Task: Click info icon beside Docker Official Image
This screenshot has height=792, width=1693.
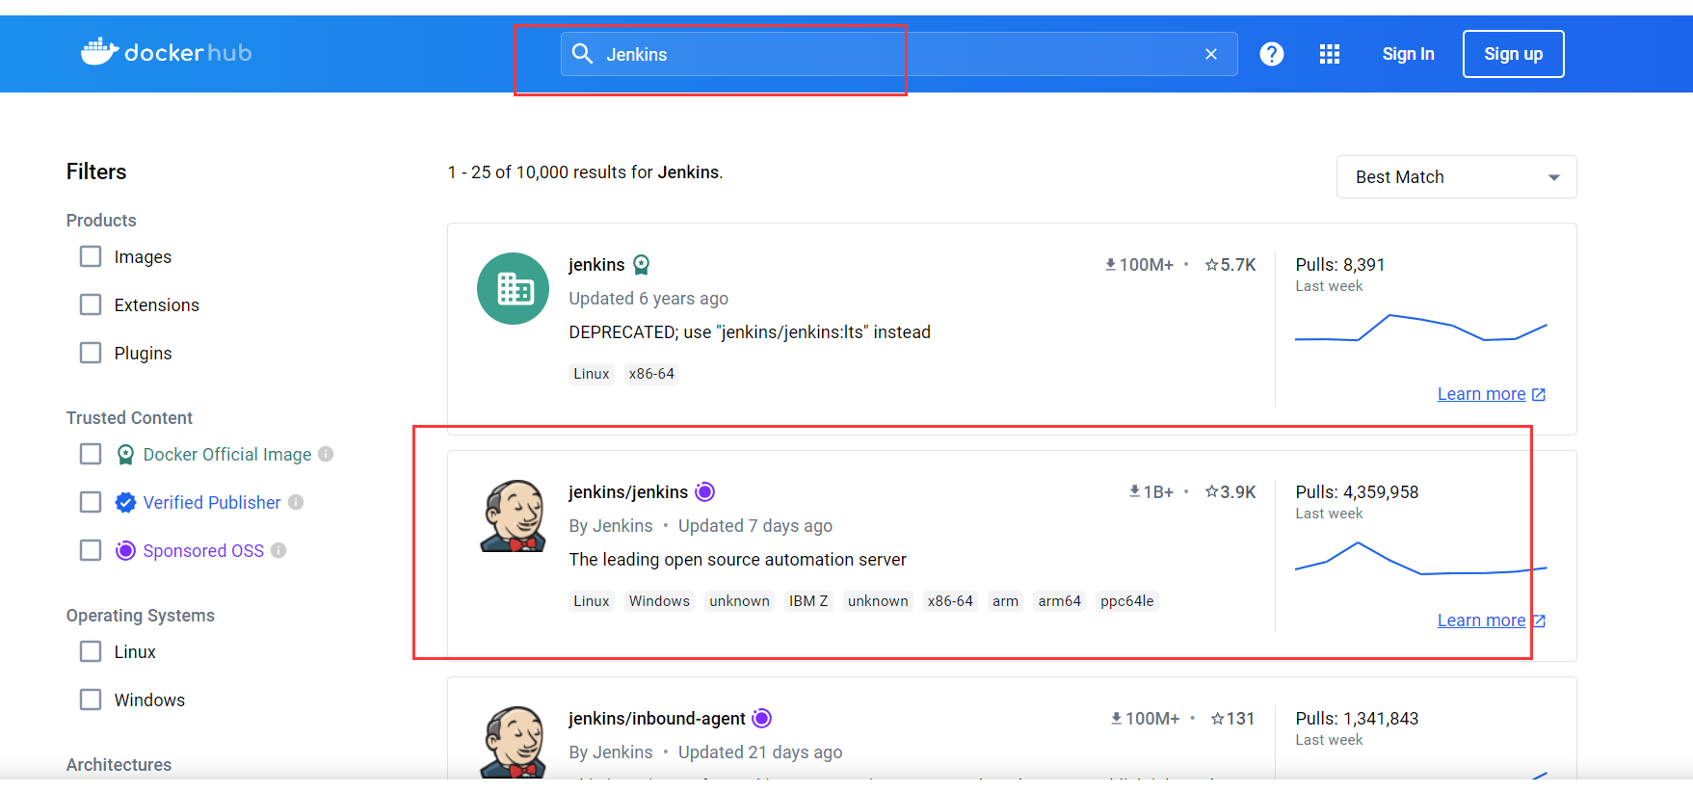Action: tap(326, 454)
